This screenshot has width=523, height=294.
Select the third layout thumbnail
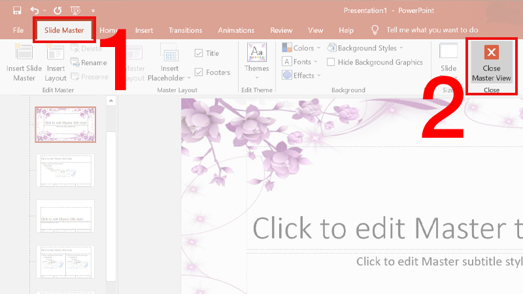pyautogui.click(x=65, y=216)
